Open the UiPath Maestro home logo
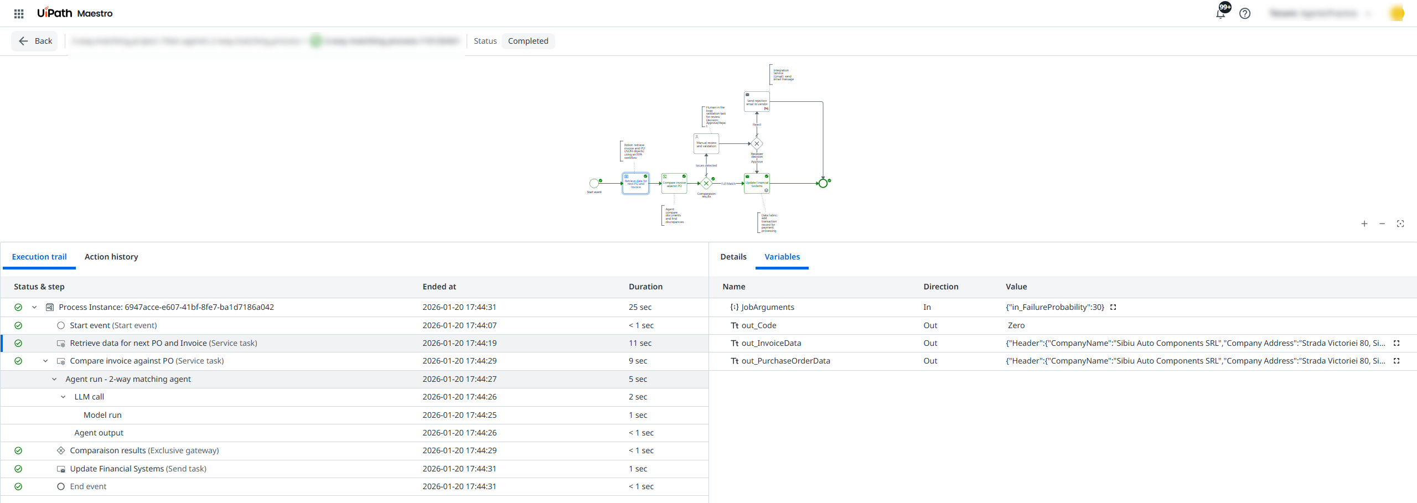Screen dimensions: 1417x503 coord(75,13)
